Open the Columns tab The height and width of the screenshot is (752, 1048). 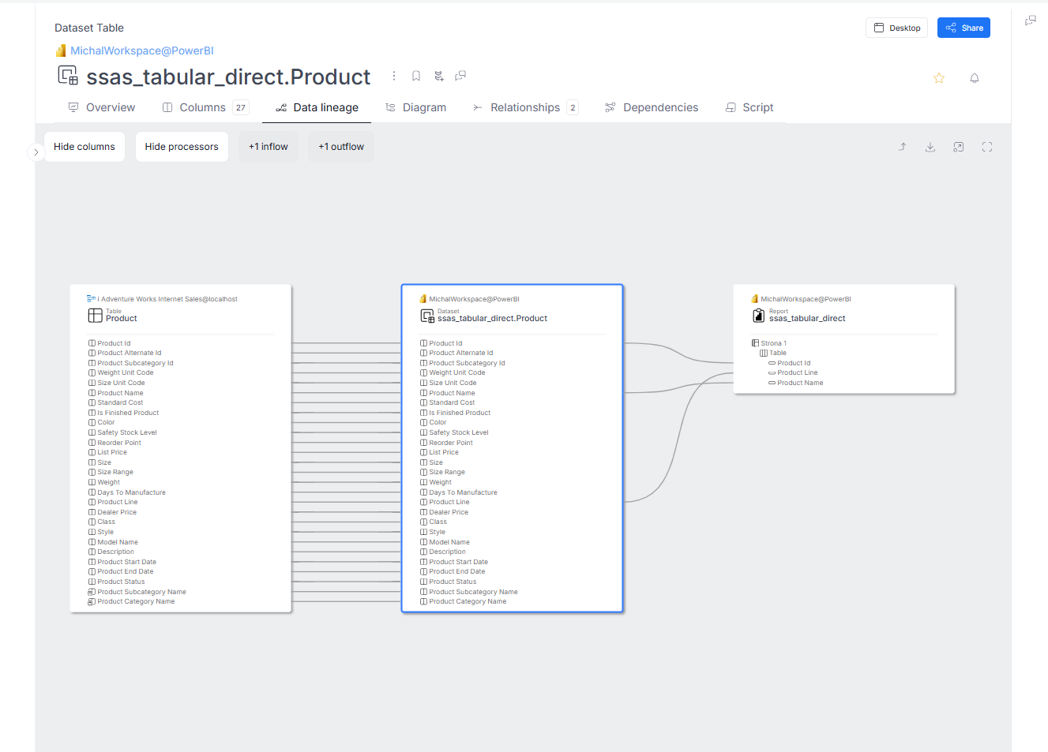205,107
